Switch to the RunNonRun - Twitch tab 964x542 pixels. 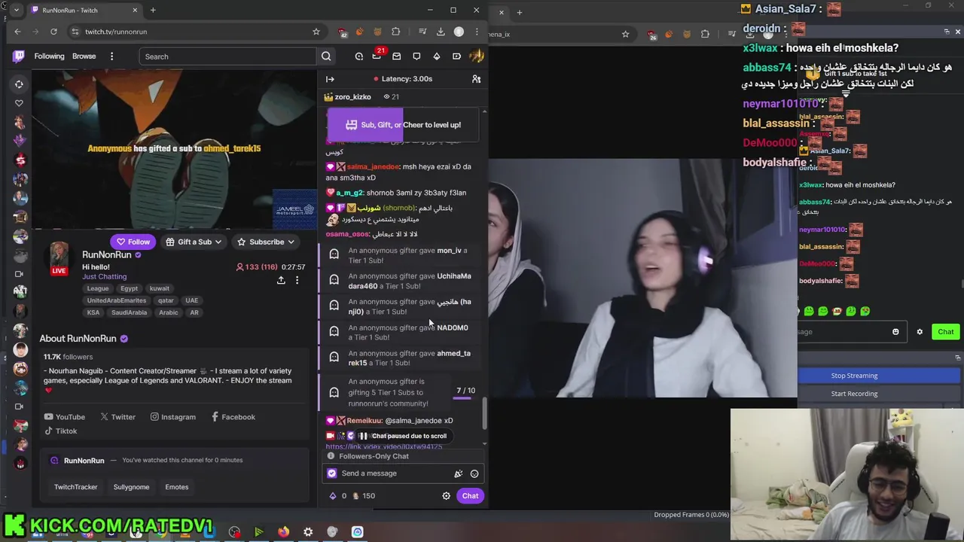[x=83, y=11]
